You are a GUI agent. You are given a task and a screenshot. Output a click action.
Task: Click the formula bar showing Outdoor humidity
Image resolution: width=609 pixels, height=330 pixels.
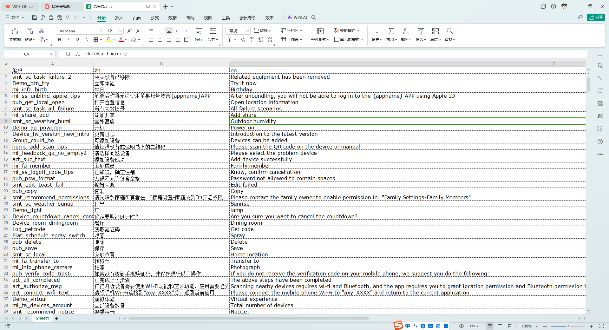pos(335,54)
